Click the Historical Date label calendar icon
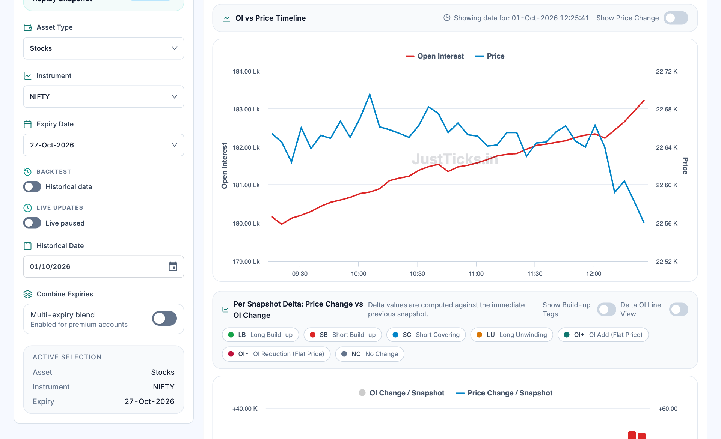 28,246
